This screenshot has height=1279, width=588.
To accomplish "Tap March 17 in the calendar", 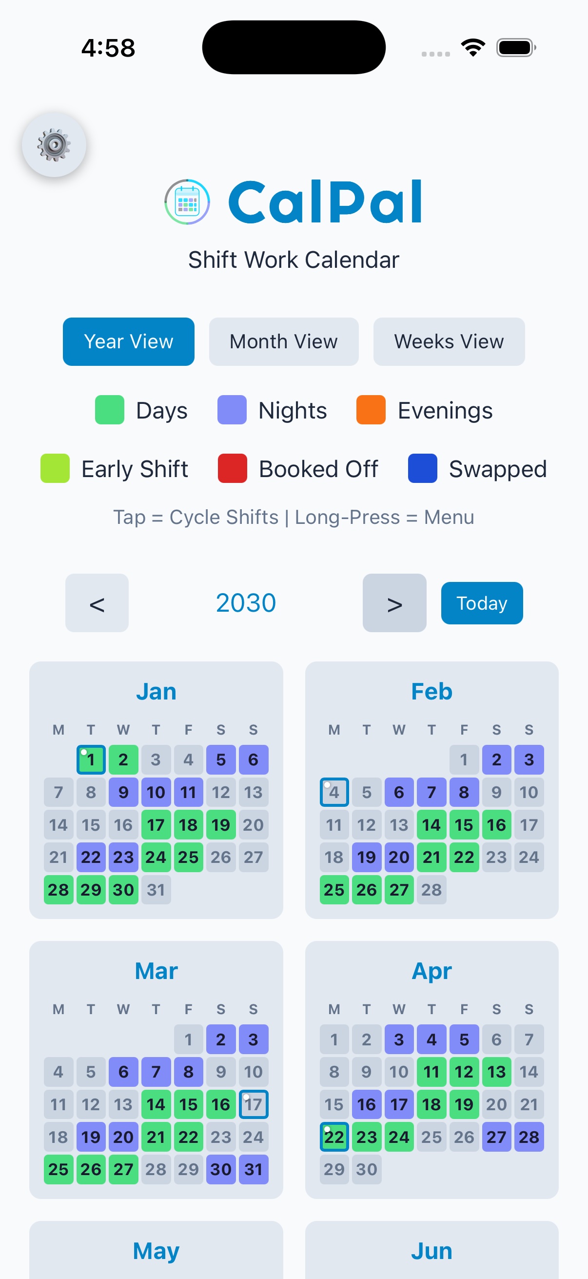I will [253, 1105].
